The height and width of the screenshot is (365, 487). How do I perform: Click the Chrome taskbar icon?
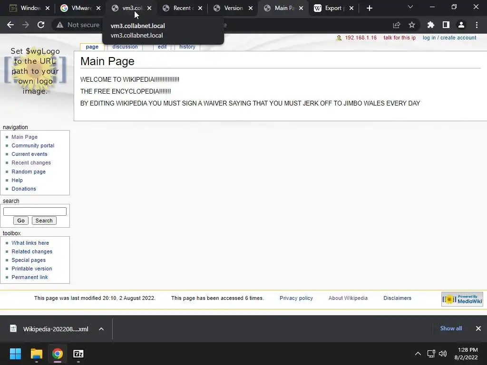point(58,354)
